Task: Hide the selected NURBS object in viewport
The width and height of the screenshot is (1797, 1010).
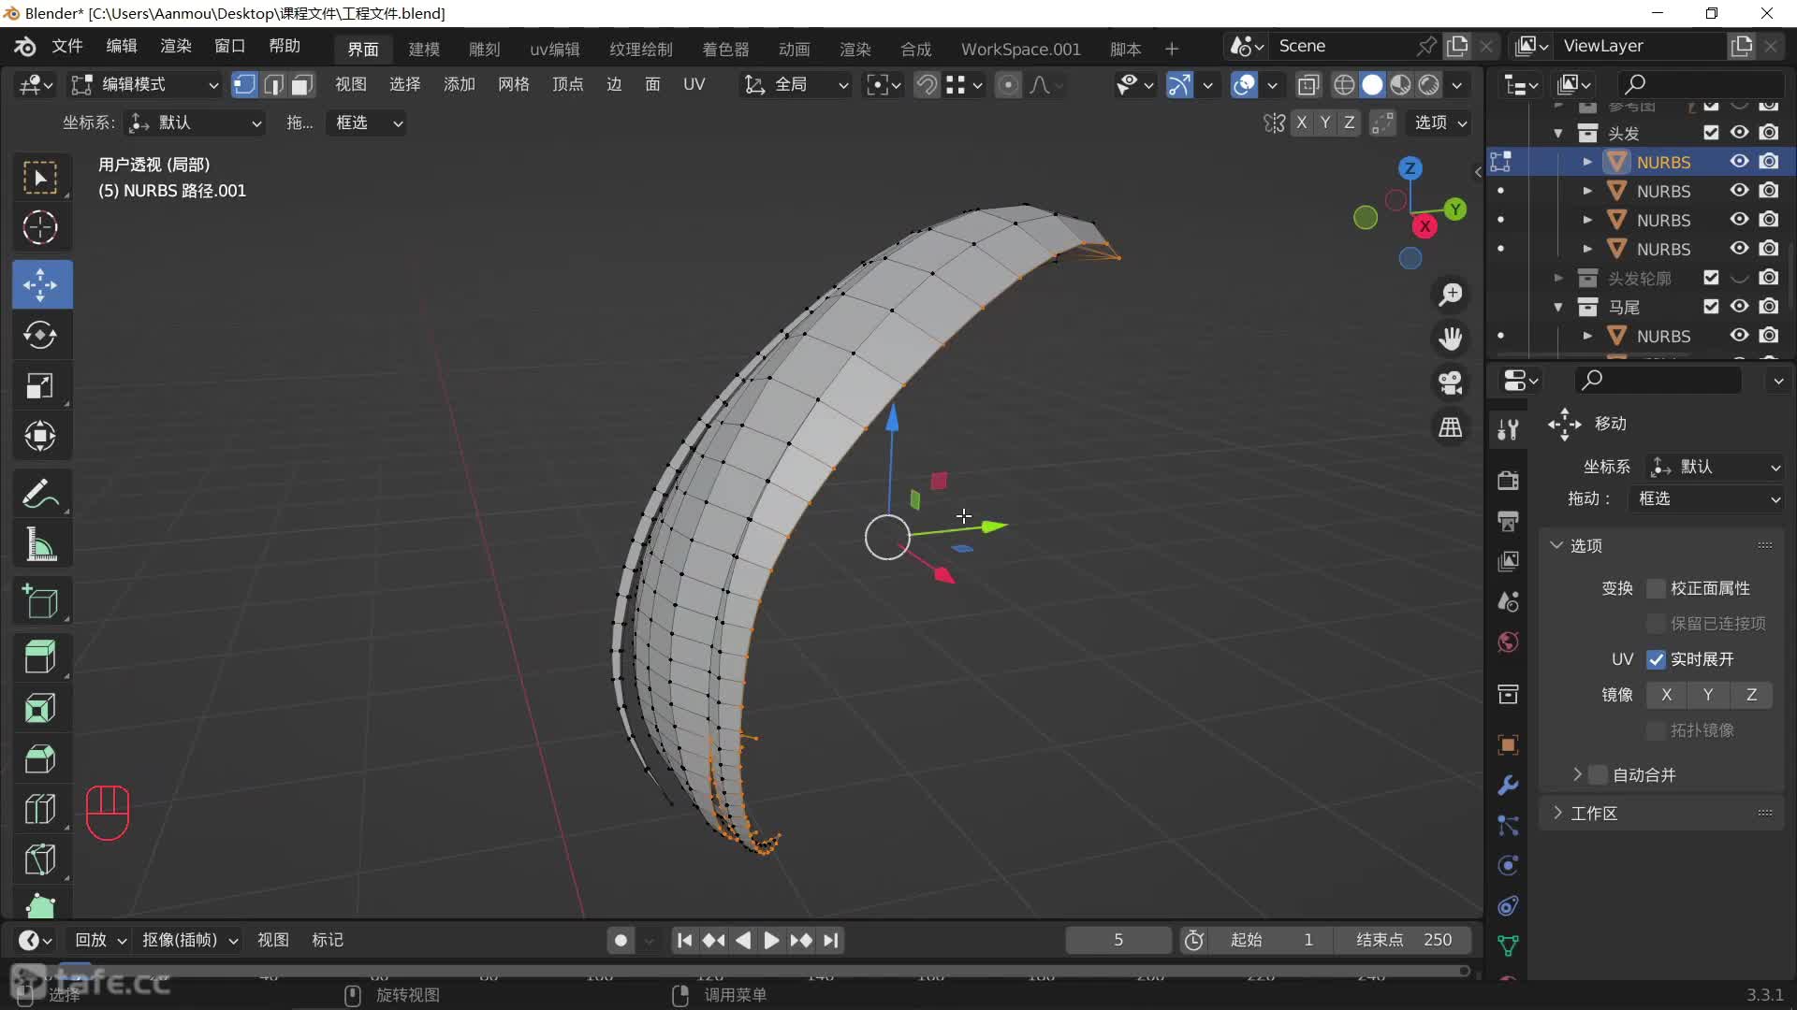Action: (1739, 161)
